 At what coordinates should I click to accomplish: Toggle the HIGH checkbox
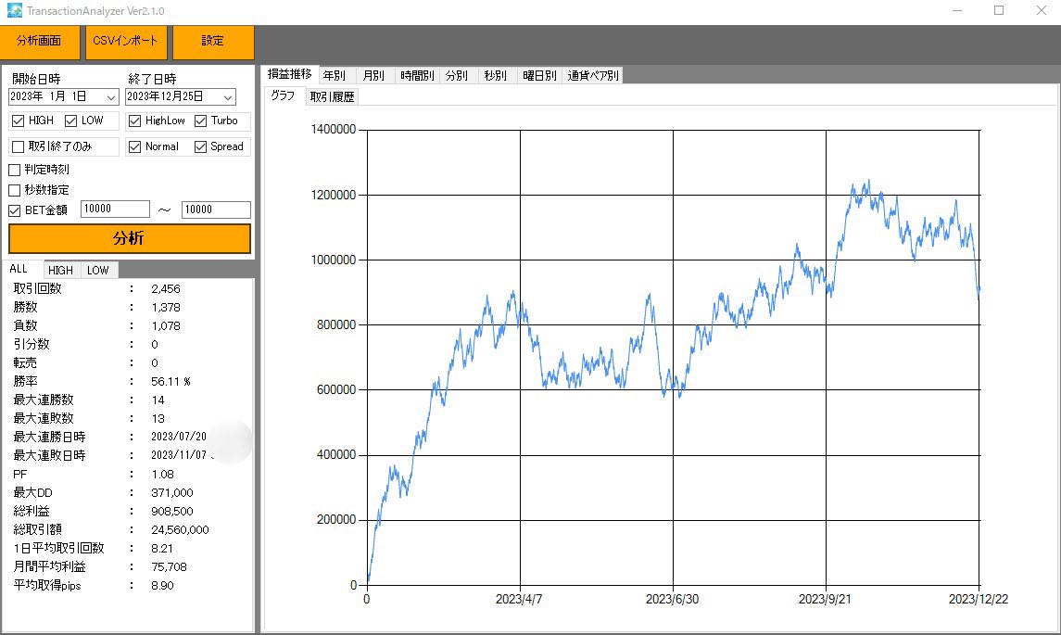click(19, 121)
